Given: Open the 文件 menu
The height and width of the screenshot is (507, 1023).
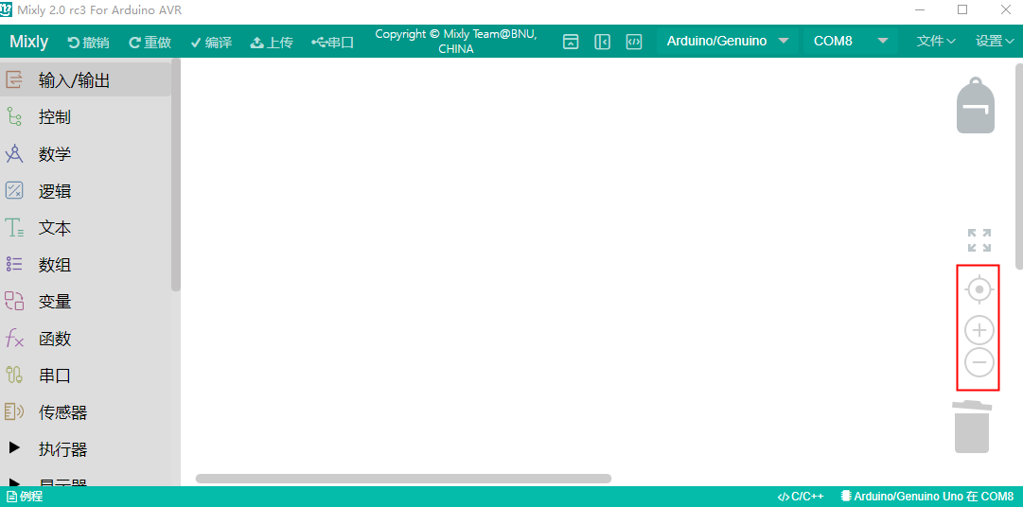Looking at the screenshot, I should tap(935, 42).
